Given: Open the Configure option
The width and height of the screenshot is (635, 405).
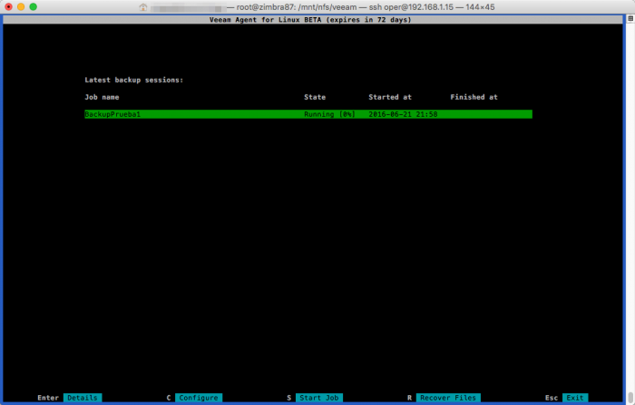Looking at the screenshot, I should tap(199, 398).
